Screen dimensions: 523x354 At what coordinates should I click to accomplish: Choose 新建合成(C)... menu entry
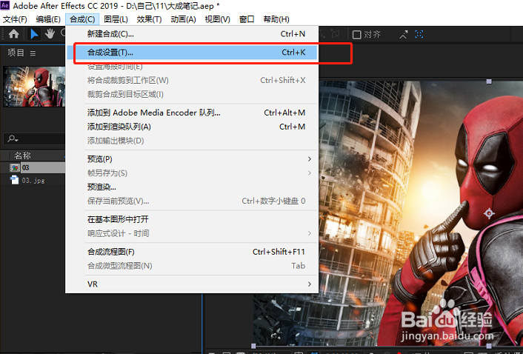tap(192, 34)
